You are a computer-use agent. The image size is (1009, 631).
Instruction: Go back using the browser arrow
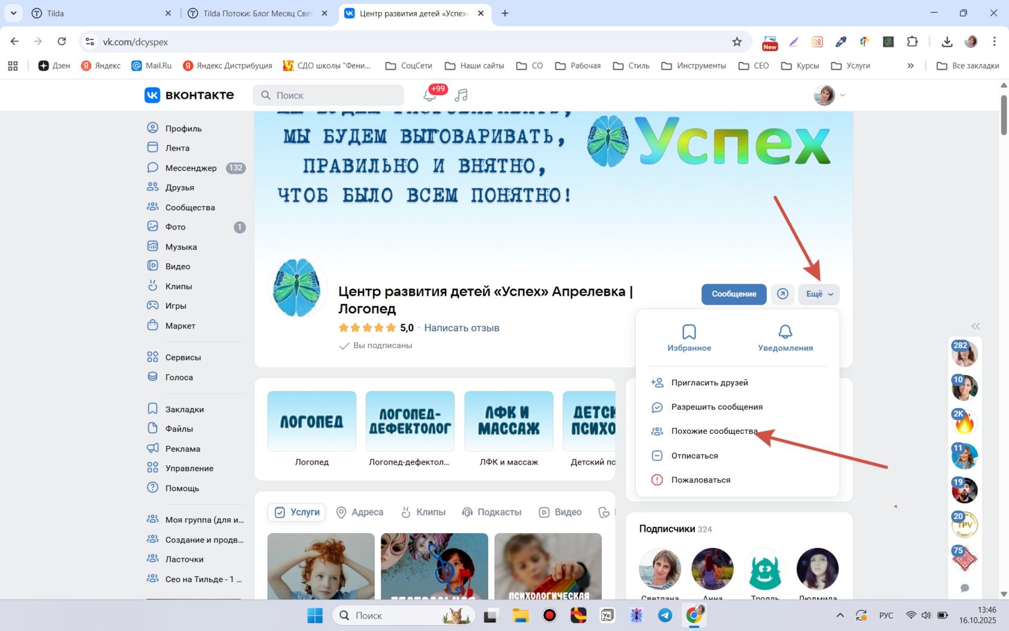[x=14, y=41]
